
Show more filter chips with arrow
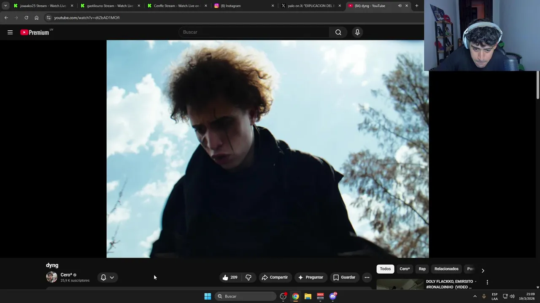click(x=483, y=271)
